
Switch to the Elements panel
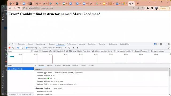(x=21, y=44)
